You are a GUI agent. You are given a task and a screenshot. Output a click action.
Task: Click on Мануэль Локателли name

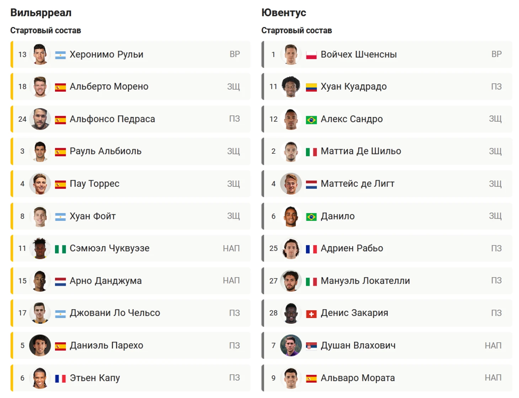pyautogui.click(x=365, y=281)
